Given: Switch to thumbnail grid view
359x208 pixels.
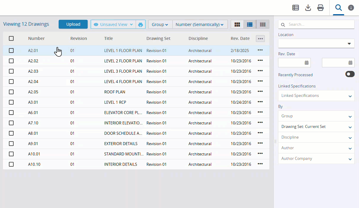Looking at the screenshot, I should point(237,25).
